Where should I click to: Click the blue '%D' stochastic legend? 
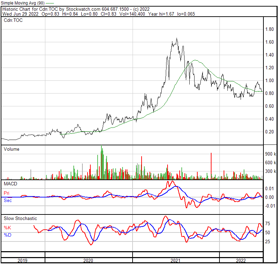click(8, 235)
